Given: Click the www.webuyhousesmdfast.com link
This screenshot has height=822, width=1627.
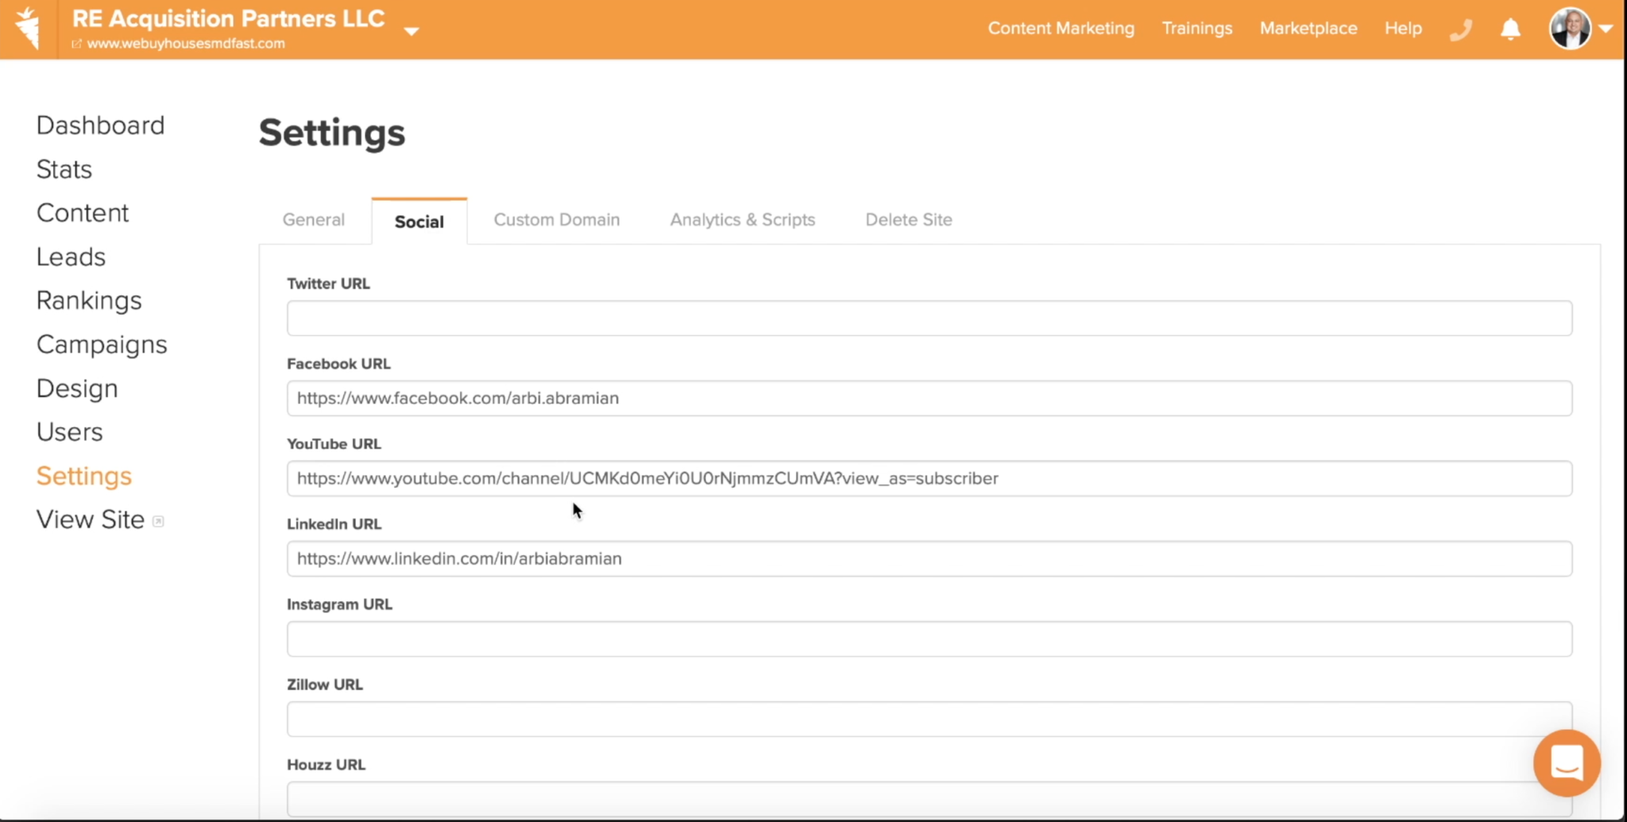Looking at the screenshot, I should [x=186, y=44].
